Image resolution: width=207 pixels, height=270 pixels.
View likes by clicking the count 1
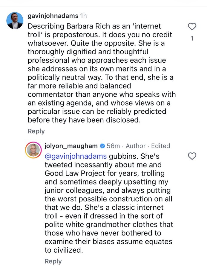point(192,38)
